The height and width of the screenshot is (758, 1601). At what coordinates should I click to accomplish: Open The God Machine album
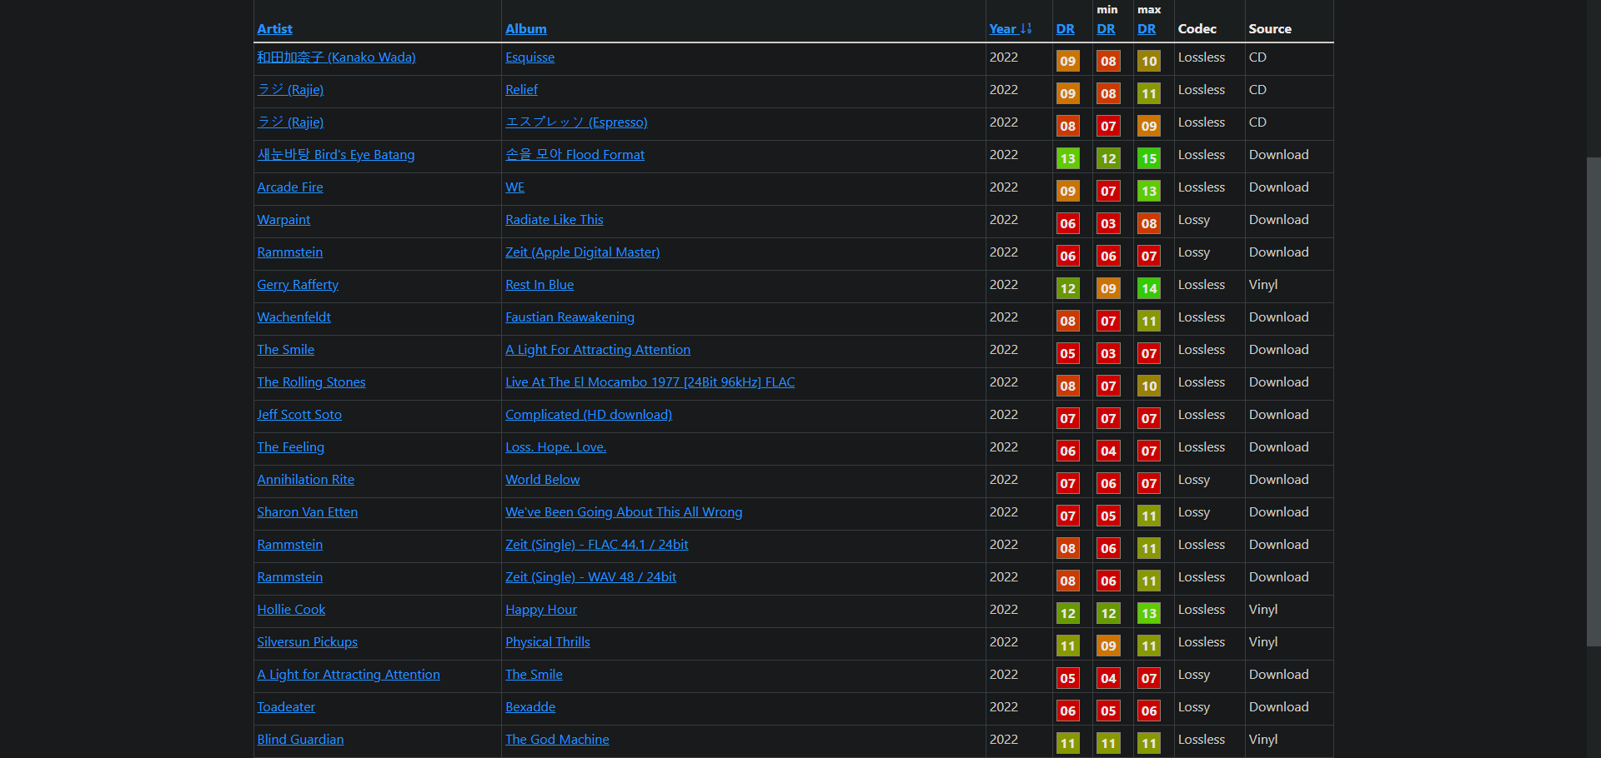point(557,740)
